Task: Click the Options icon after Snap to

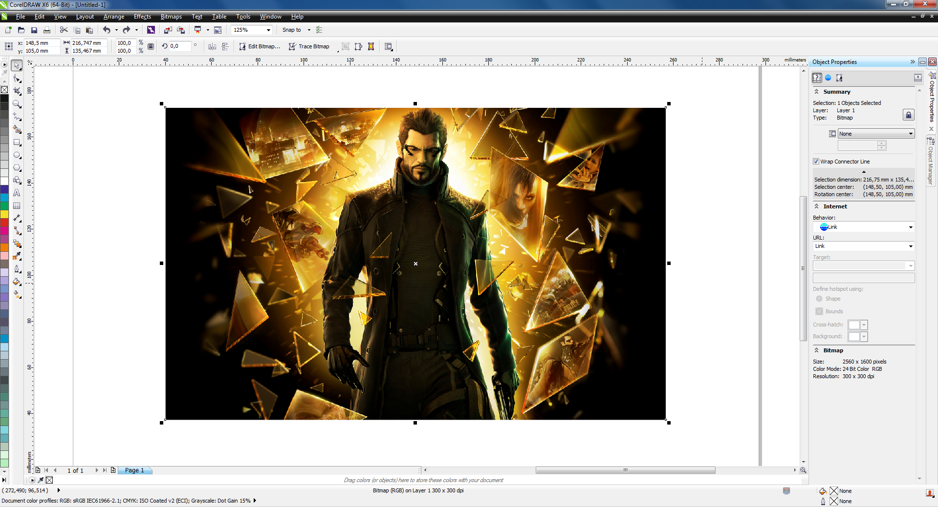Action: (x=319, y=30)
